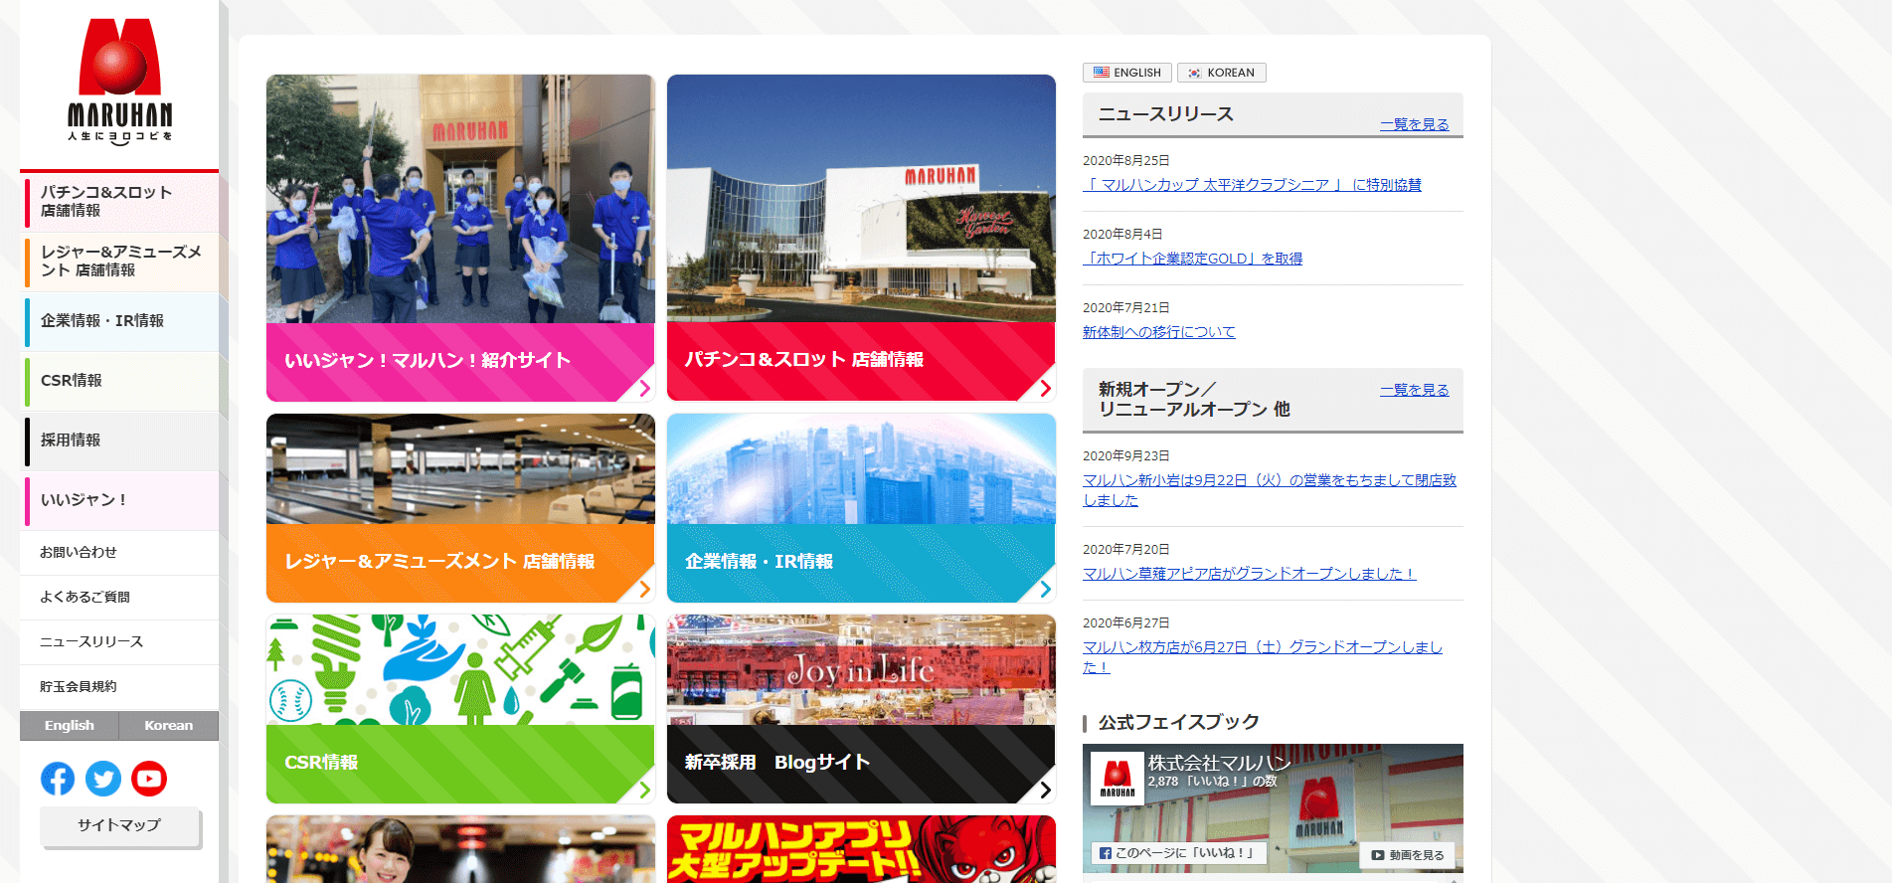The width and height of the screenshot is (1892, 883).
Task: Click the arrow on 新卒採用 Blogサイト card
Action: click(1045, 790)
